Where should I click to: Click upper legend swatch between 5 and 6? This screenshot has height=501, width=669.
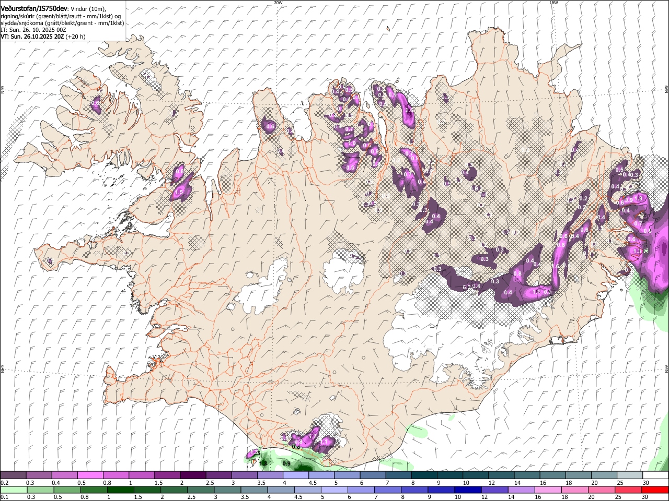pyautogui.click(x=347, y=475)
